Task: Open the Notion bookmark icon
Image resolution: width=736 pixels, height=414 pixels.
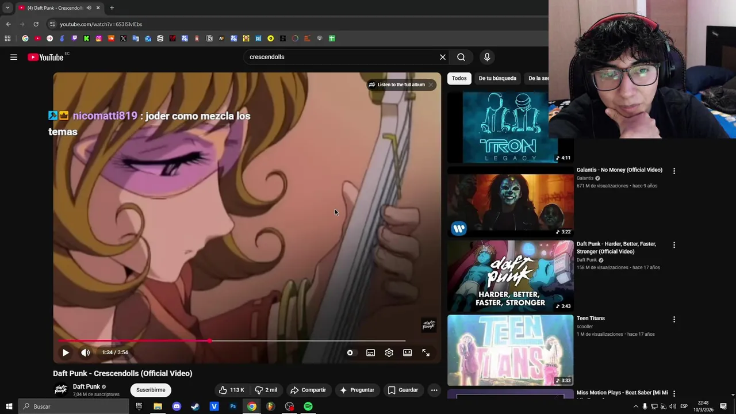Action: point(209,39)
